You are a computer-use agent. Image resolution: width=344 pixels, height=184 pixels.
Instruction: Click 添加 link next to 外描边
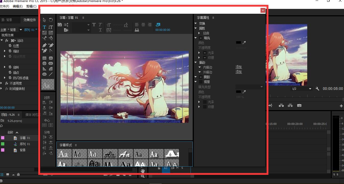click(x=239, y=72)
